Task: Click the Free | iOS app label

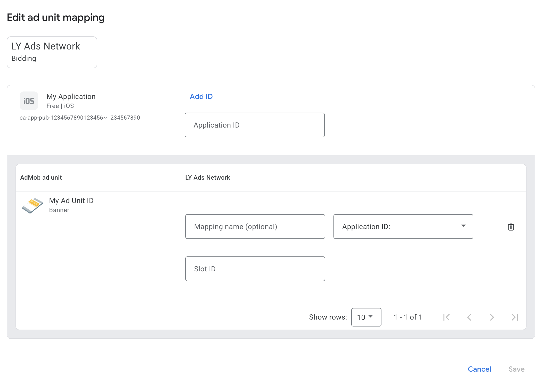Action: tap(60, 106)
